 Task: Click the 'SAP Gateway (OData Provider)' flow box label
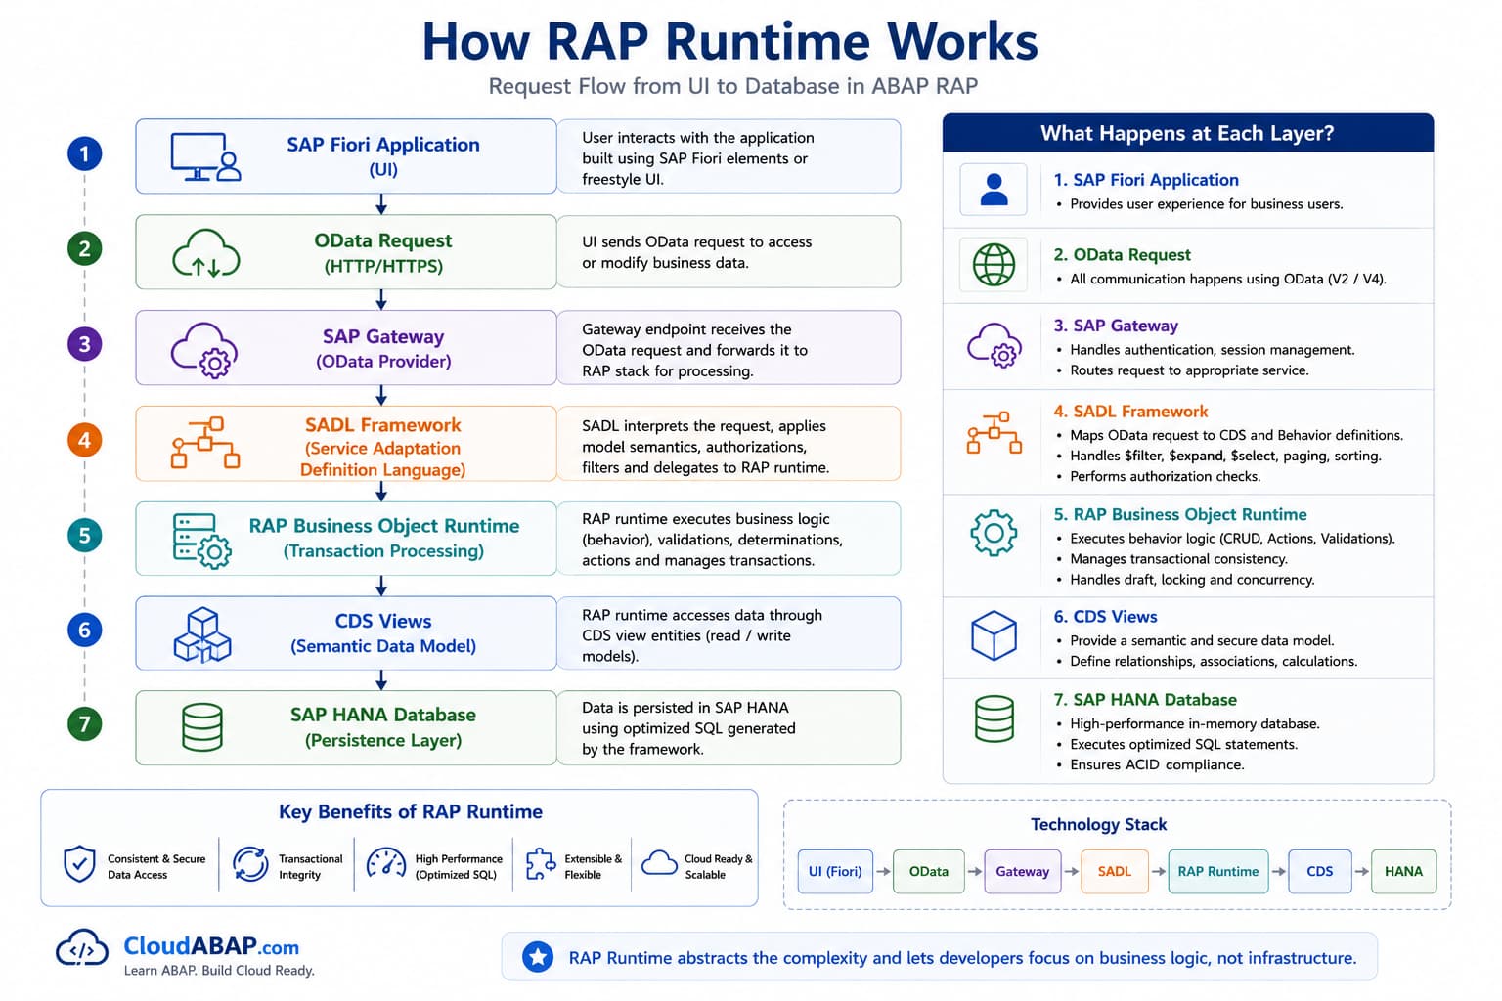pyautogui.click(x=383, y=348)
